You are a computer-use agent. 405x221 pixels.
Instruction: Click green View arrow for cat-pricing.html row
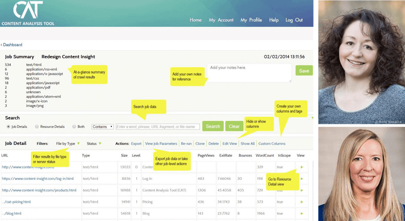301,202
